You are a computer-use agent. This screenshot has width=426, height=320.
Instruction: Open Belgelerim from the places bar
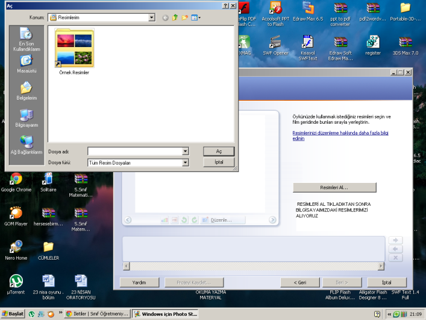click(x=26, y=91)
